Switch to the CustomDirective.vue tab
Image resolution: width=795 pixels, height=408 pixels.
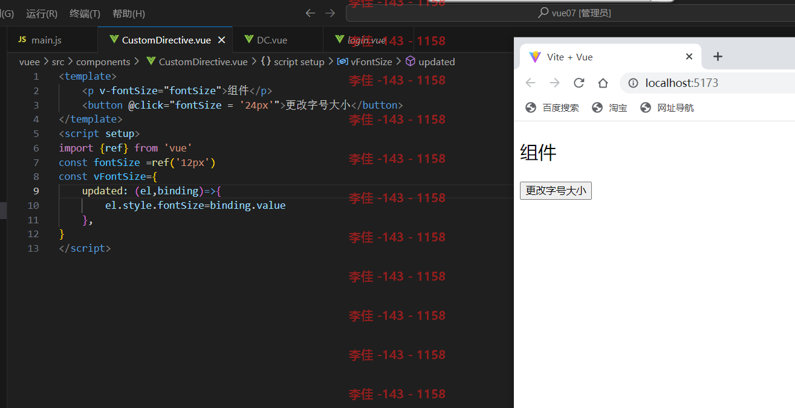click(x=166, y=40)
